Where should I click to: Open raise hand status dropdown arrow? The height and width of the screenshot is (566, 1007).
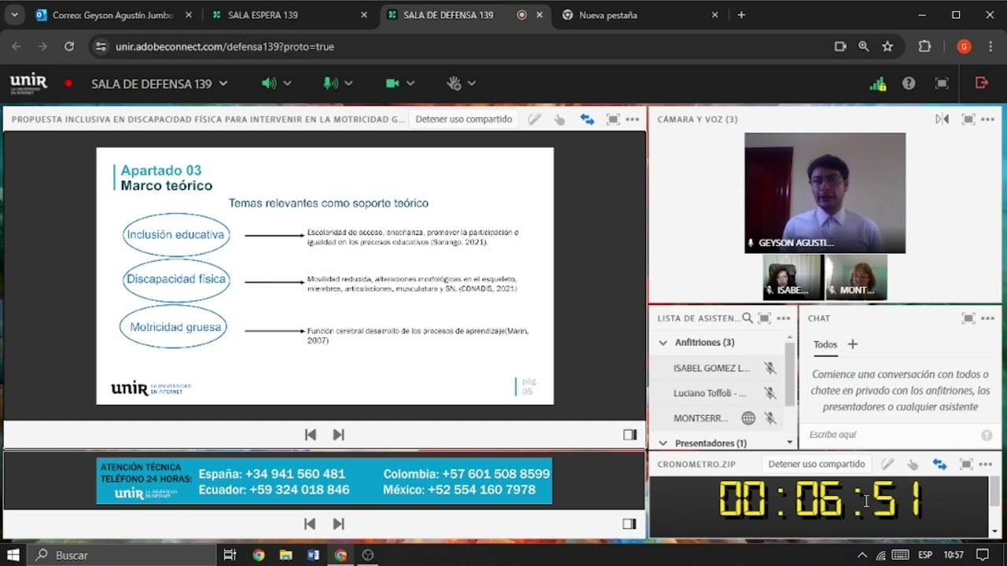click(x=471, y=83)
